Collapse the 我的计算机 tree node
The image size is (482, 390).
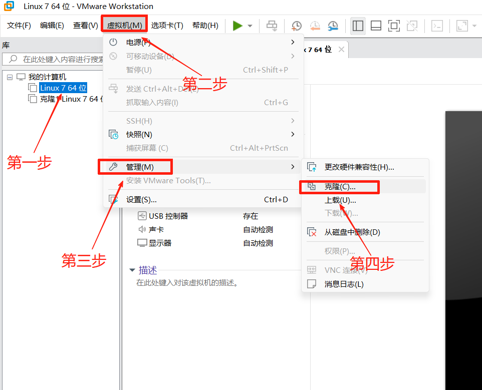click(x=10, y=77)
